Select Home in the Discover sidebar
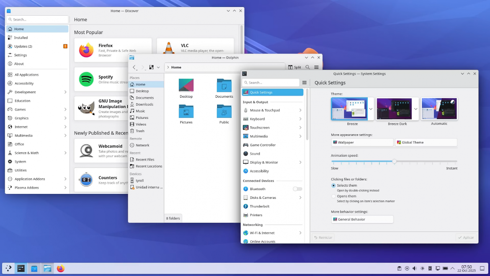The height and width of the screenshot is (276, 490). tap(37, 29)
